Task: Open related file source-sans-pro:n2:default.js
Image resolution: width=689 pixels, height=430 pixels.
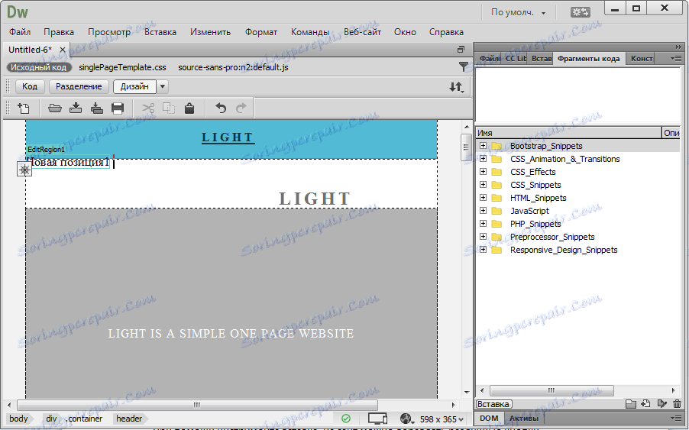Action: tap(233, 67)
